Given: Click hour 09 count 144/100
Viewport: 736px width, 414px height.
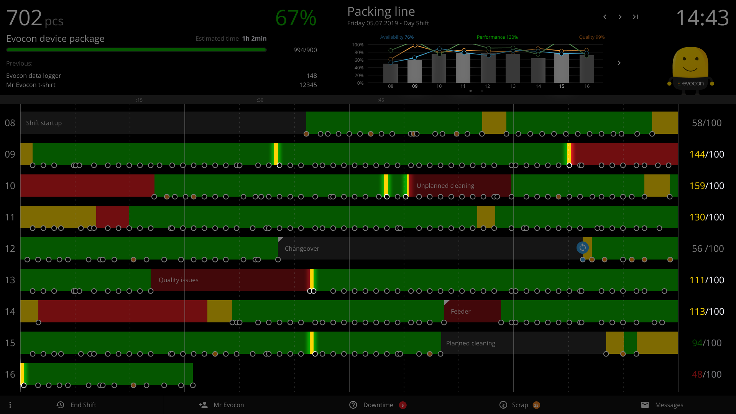Looking at the screenshot, I should pyautogui.click(x=706, y=154).
